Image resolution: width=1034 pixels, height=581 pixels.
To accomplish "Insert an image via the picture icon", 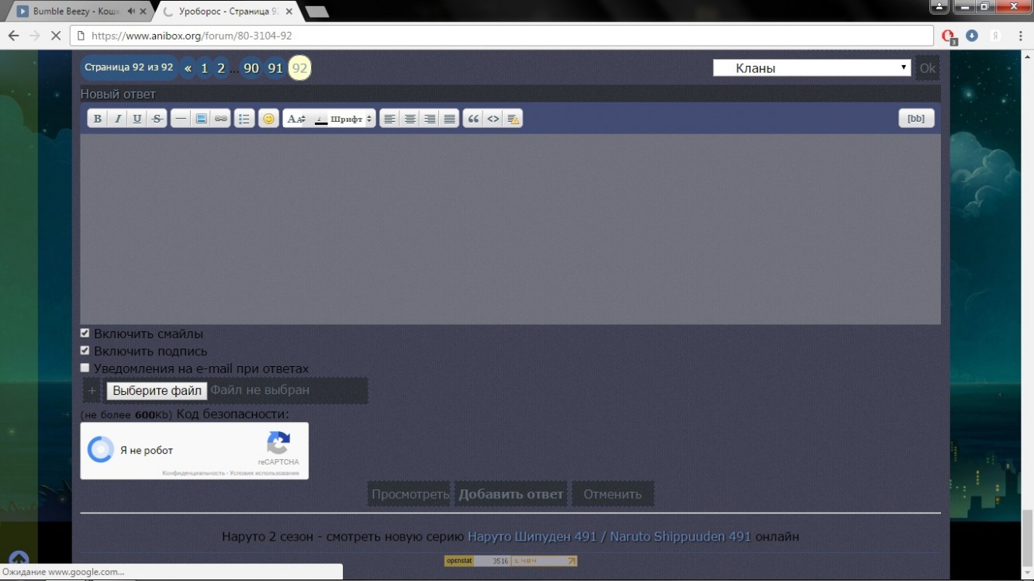I will coord(201,119).
